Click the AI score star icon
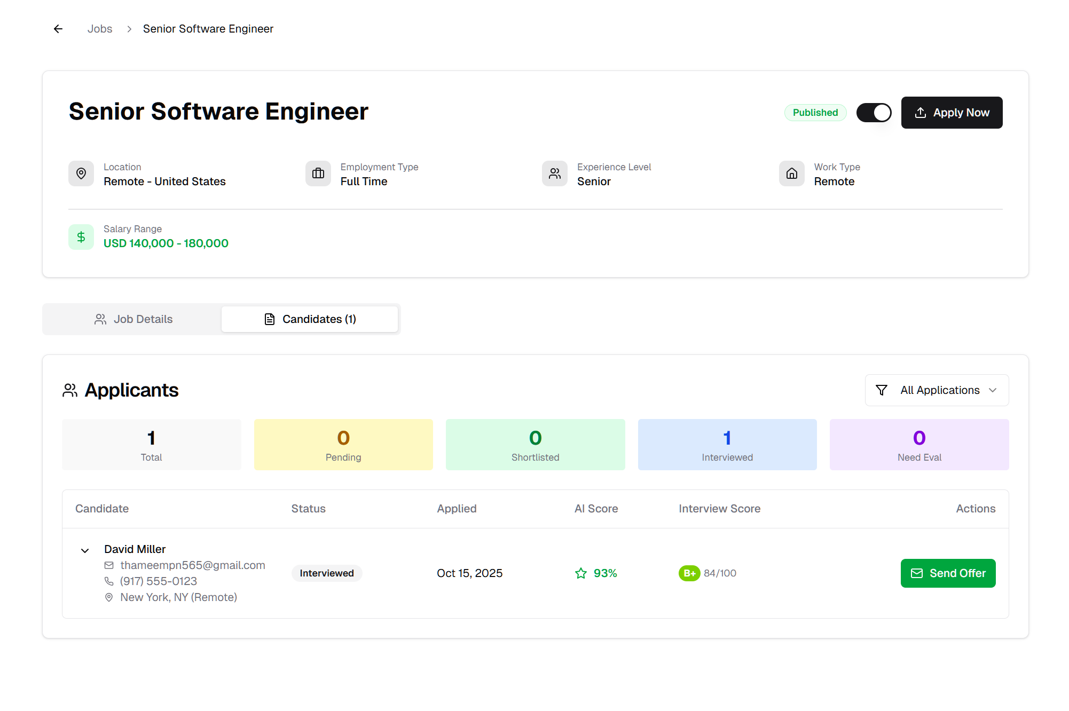This screenshot has width=1069, height=711. pyautogui.click(x=581, y=573)
